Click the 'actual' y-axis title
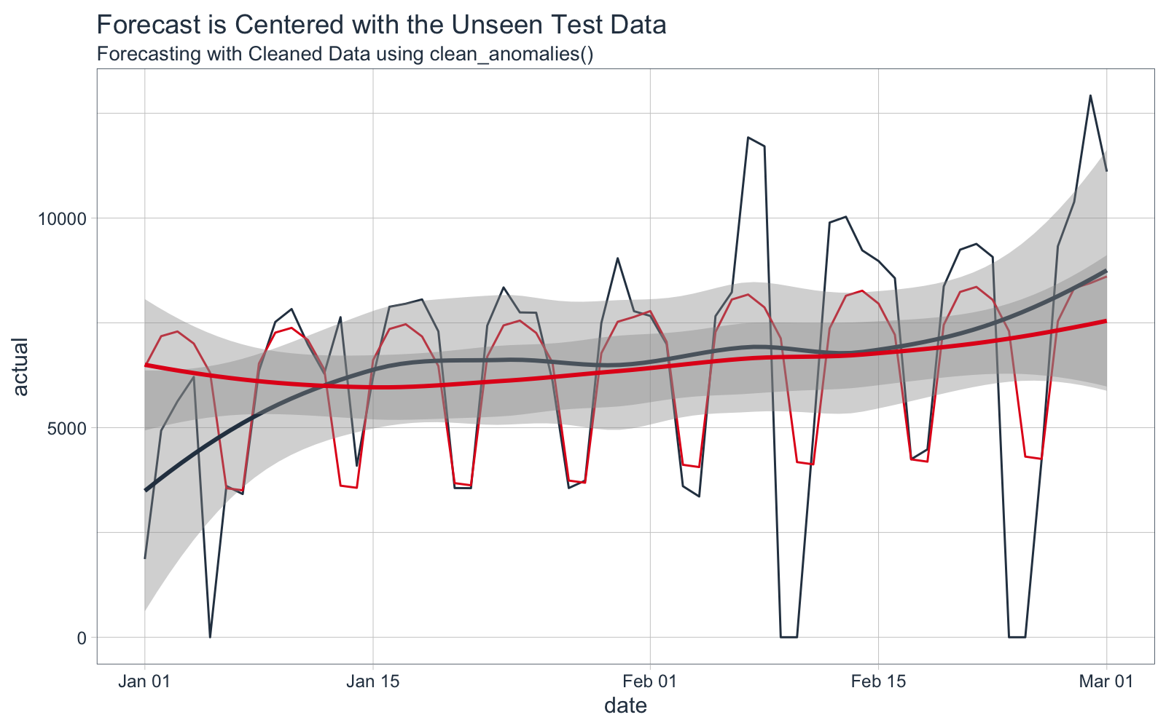 (20, 366)
